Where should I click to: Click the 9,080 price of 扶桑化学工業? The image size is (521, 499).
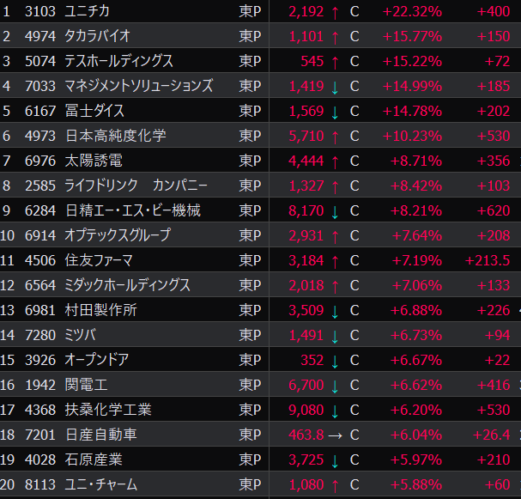click(x=306, y=411)
